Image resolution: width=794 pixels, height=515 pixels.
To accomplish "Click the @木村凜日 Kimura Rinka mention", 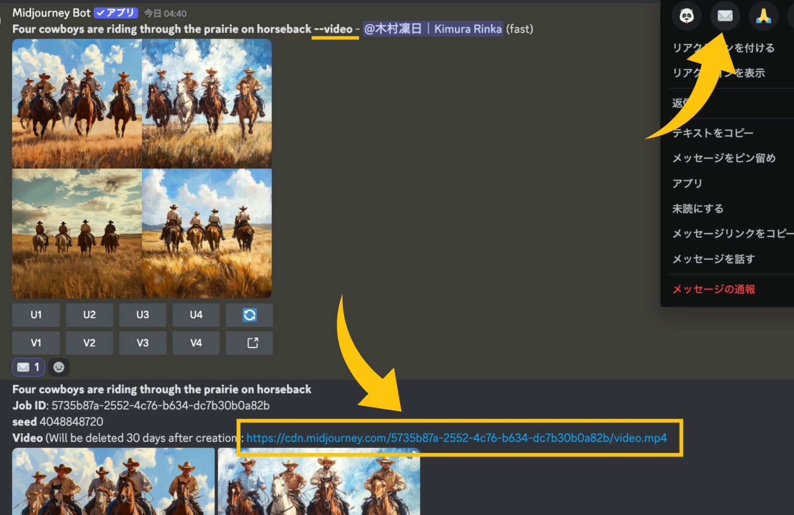I will tap(431, 29).
